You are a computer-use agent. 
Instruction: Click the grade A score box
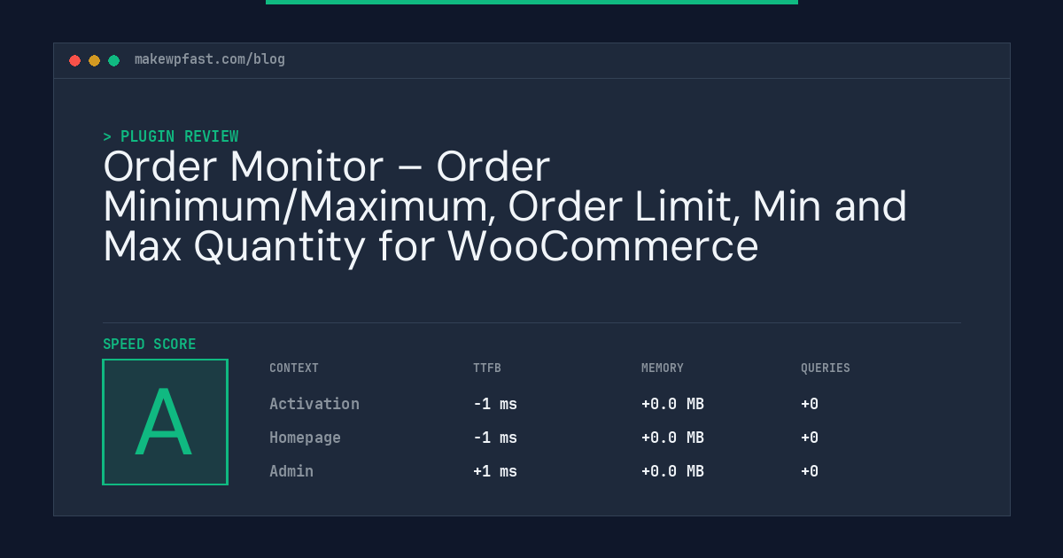(x=166, y=422)
